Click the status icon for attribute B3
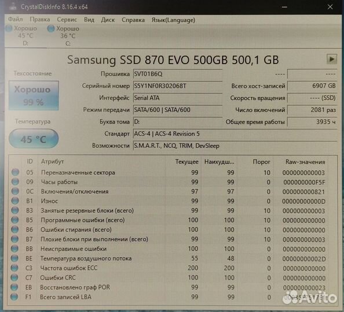This screenshot has width=344, height=312. point(15,210)
